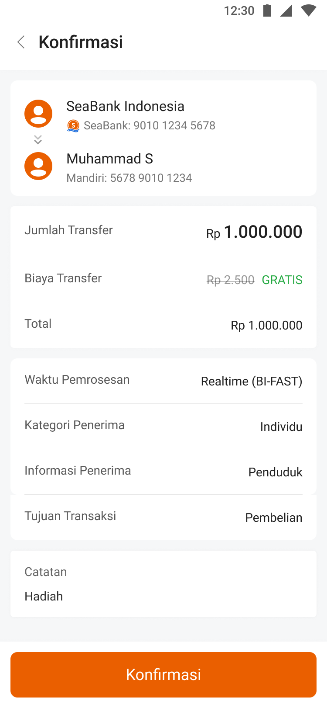Select the Waktu Pemrosesan Realtime (BI-FAST) row
327x708 pixels.
tap(163, 381)
